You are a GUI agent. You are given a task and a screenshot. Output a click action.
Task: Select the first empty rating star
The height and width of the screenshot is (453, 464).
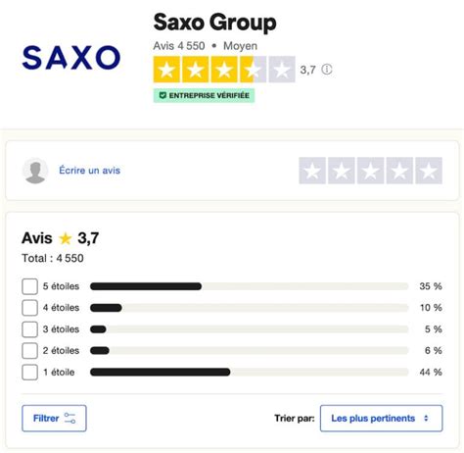312,171
